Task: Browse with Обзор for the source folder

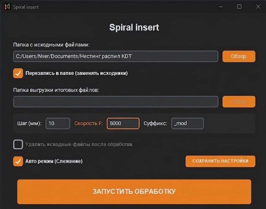Action: pyautogui.click(x=239, y=56)
